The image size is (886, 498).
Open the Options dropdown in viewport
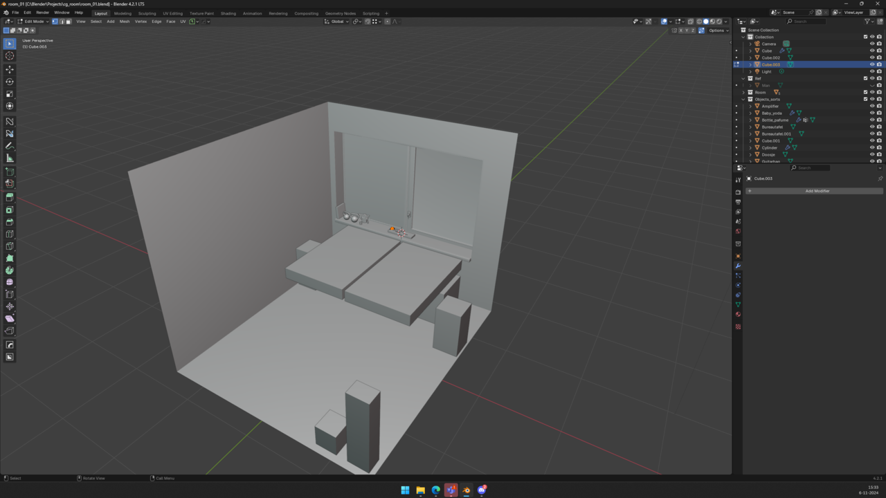point(718,30)
